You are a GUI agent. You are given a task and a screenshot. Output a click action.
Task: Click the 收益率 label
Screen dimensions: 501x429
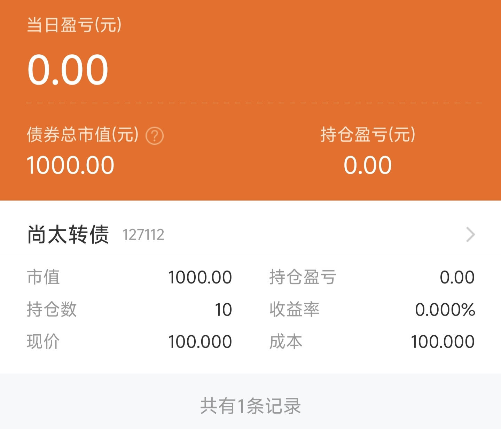(295, 309)
